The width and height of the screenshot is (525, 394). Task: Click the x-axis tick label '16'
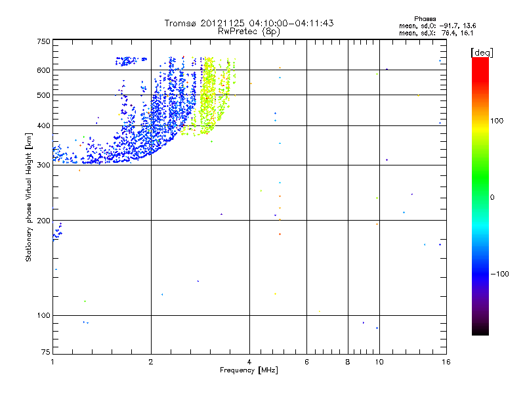(446, 362)
